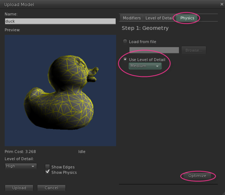Click the Name field containing duck
Image resolution: width=225 pixels, height=195 pixels.
click(x=60, y=21)
